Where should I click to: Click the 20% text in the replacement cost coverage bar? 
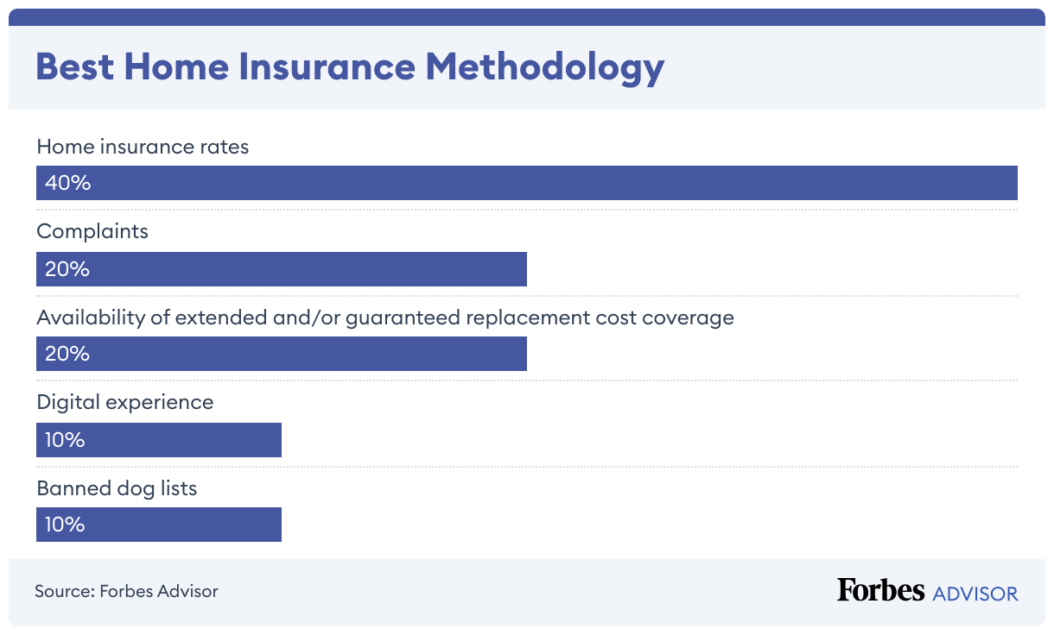(67, 354)
